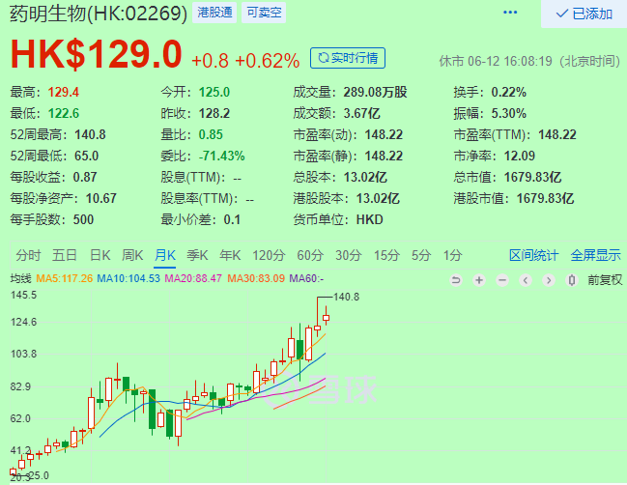Open 全屏显示 fullscreen chart view
The width and height of the screenshot is (627, 485).
pos(595,255)
